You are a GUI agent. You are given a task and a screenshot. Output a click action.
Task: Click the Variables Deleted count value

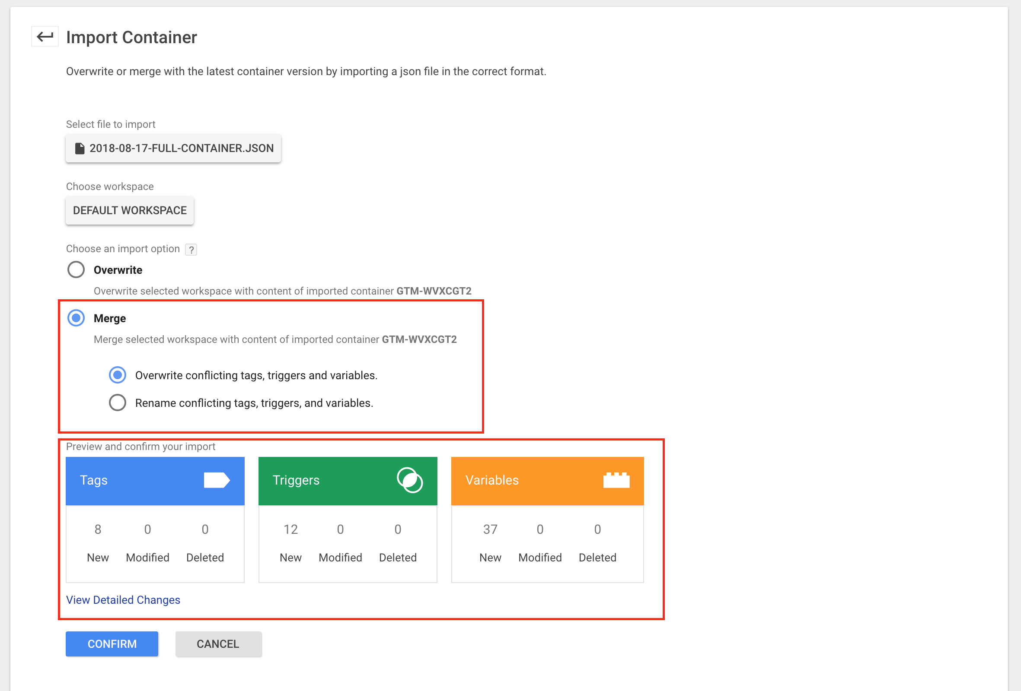597,529
